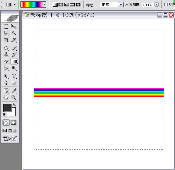Select the Move tool
Viewport: 175px width, 170px height.
tap(14, 27)
